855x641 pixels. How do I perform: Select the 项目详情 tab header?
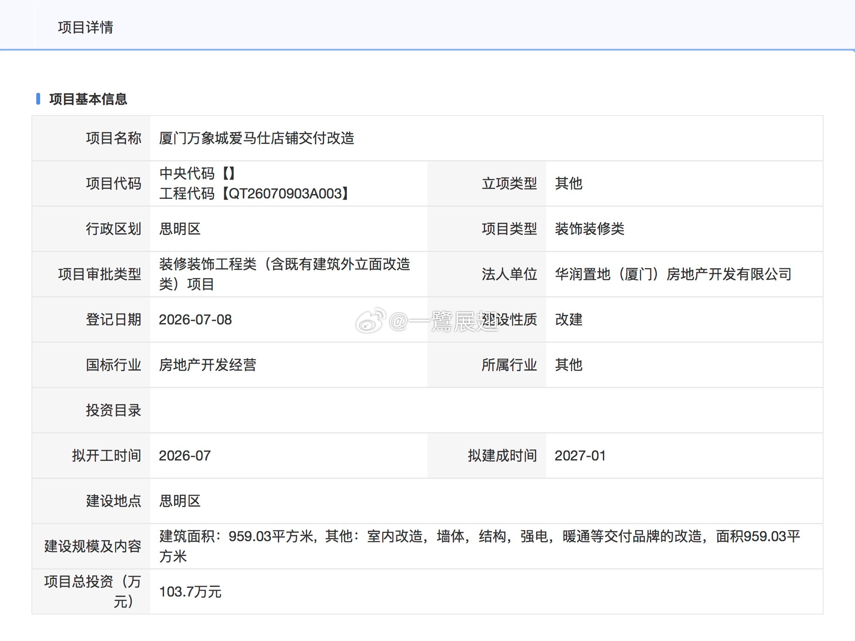tap(85, 27)
